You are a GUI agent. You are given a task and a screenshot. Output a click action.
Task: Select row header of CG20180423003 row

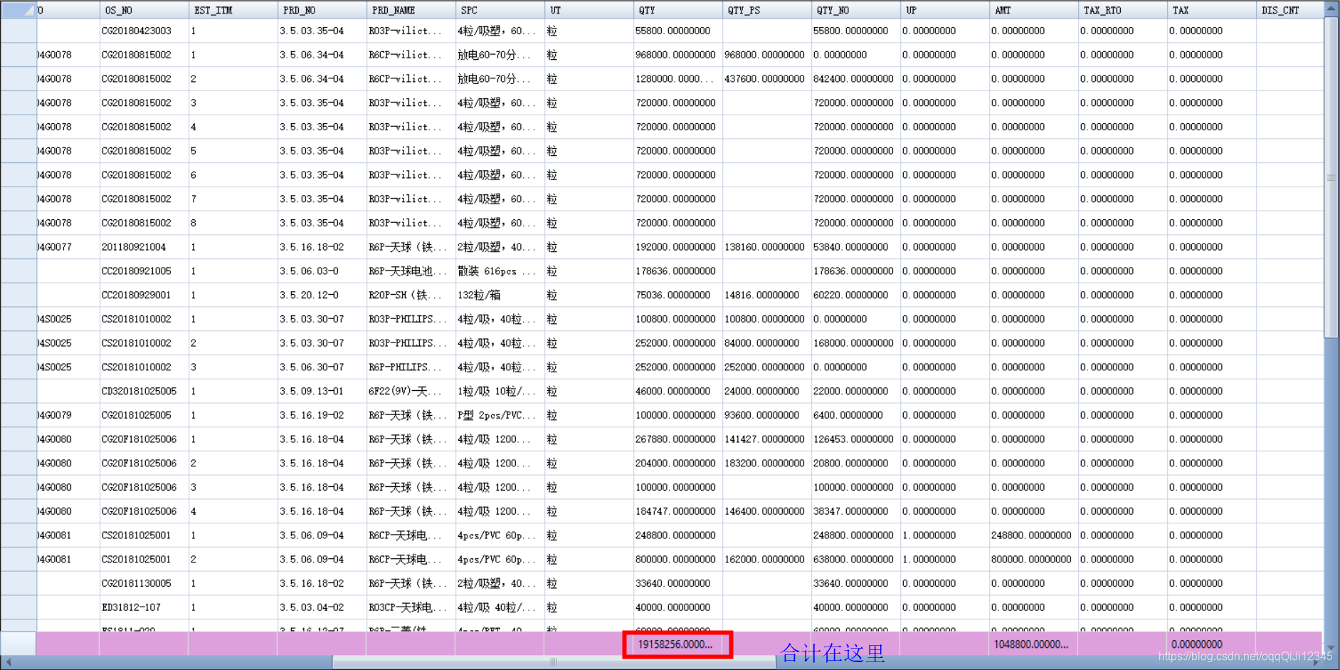coord(19,31)
